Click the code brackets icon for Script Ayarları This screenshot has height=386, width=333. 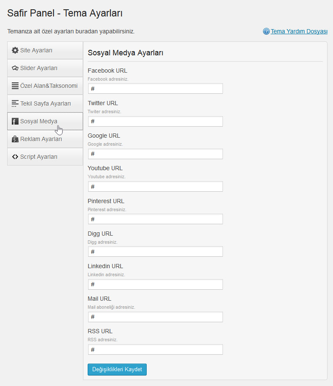(x=15, y=157)
